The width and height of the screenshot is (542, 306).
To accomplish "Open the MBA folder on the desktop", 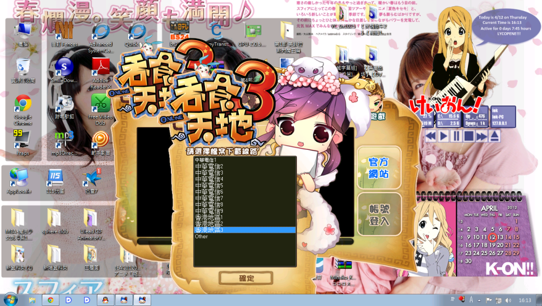I will pyautogui.click(x=19, y=224).
